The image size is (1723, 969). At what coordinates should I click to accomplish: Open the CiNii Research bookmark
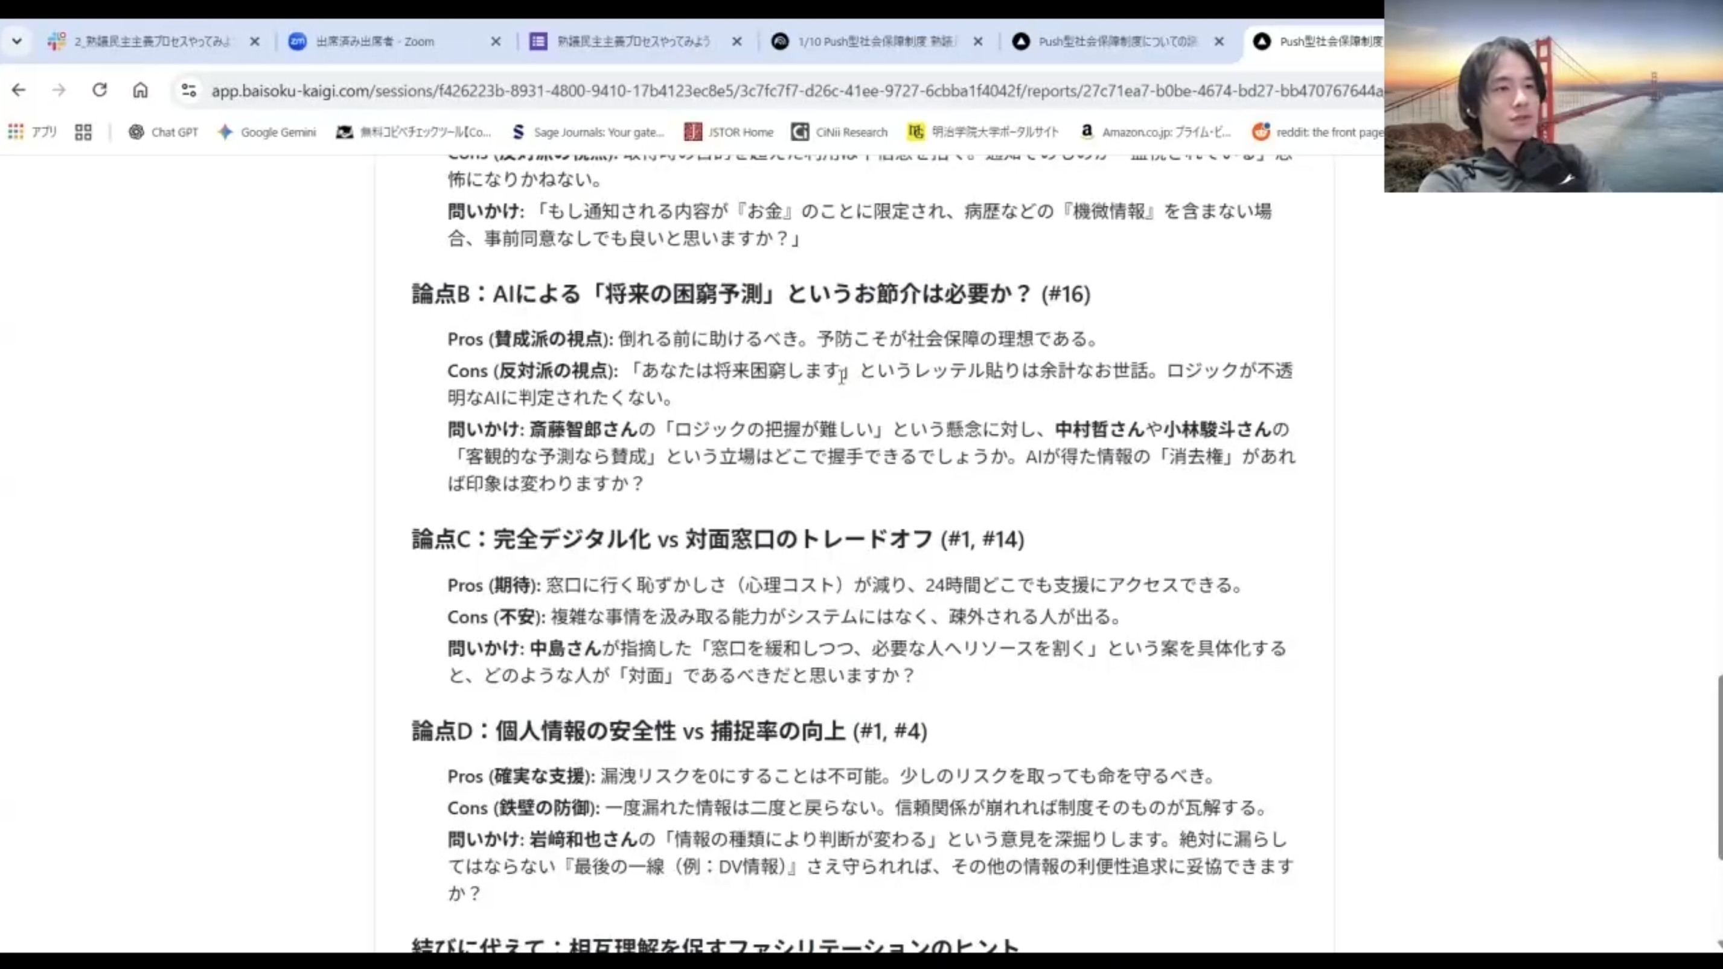[x=839, y=132]
